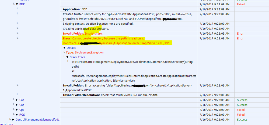Click the Failed status in PDP row
269x125 pixels.
point(241,4)
